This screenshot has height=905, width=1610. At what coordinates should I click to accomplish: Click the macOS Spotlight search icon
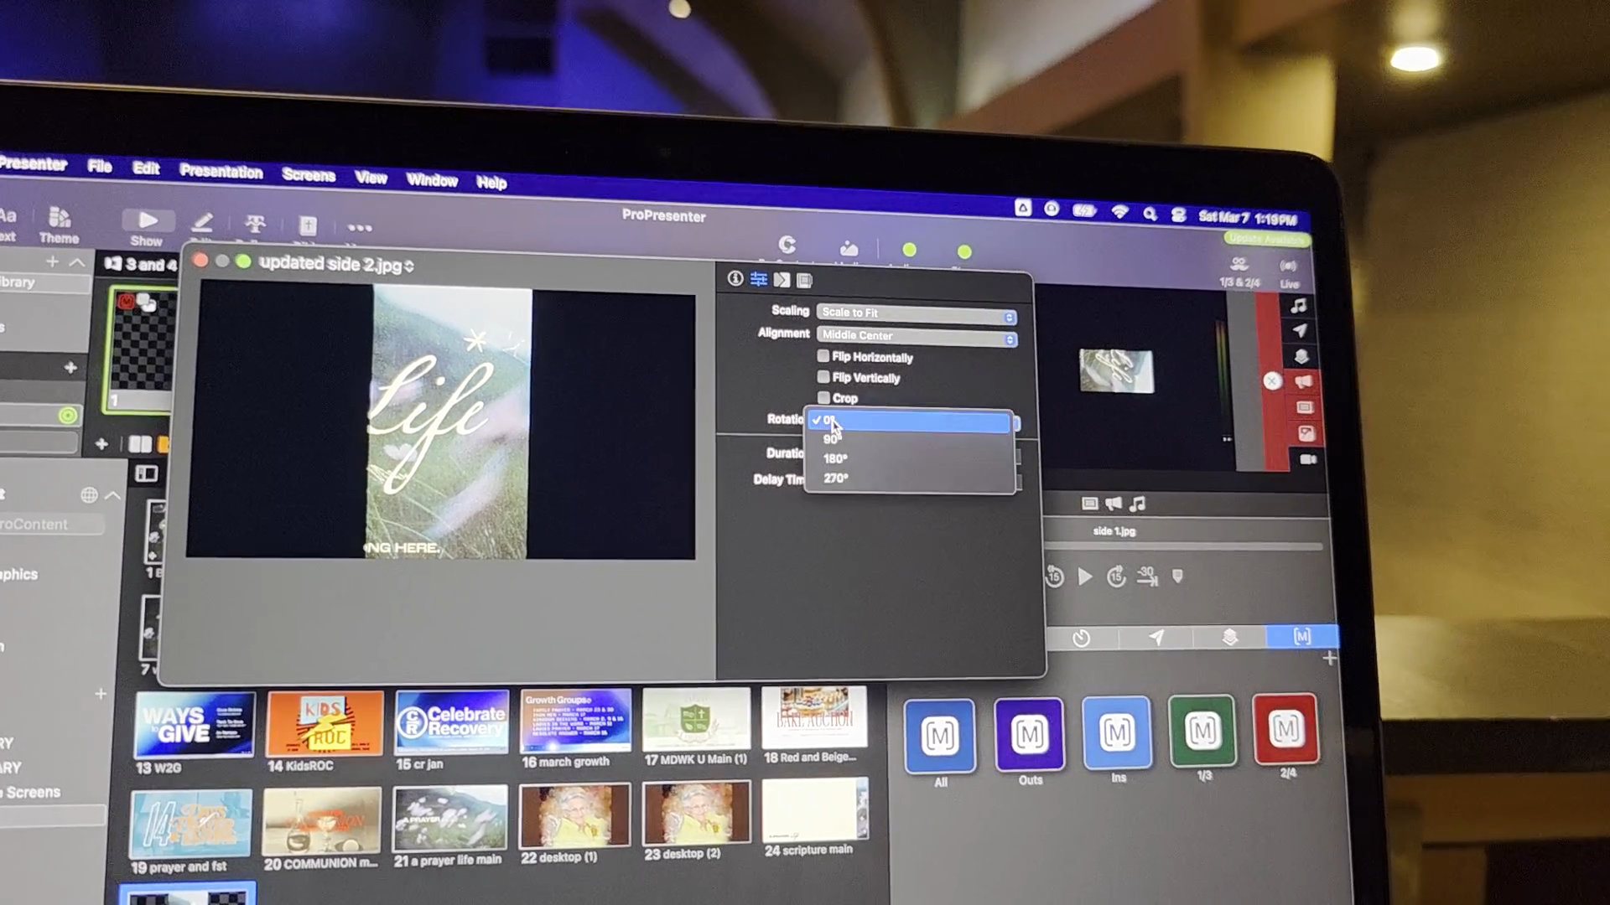(x=1150, y=215)
